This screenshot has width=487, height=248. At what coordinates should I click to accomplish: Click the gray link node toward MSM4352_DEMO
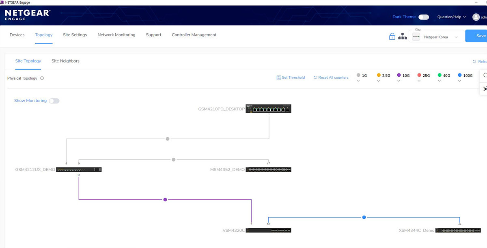pyautogui.click(x=174, y=160)
